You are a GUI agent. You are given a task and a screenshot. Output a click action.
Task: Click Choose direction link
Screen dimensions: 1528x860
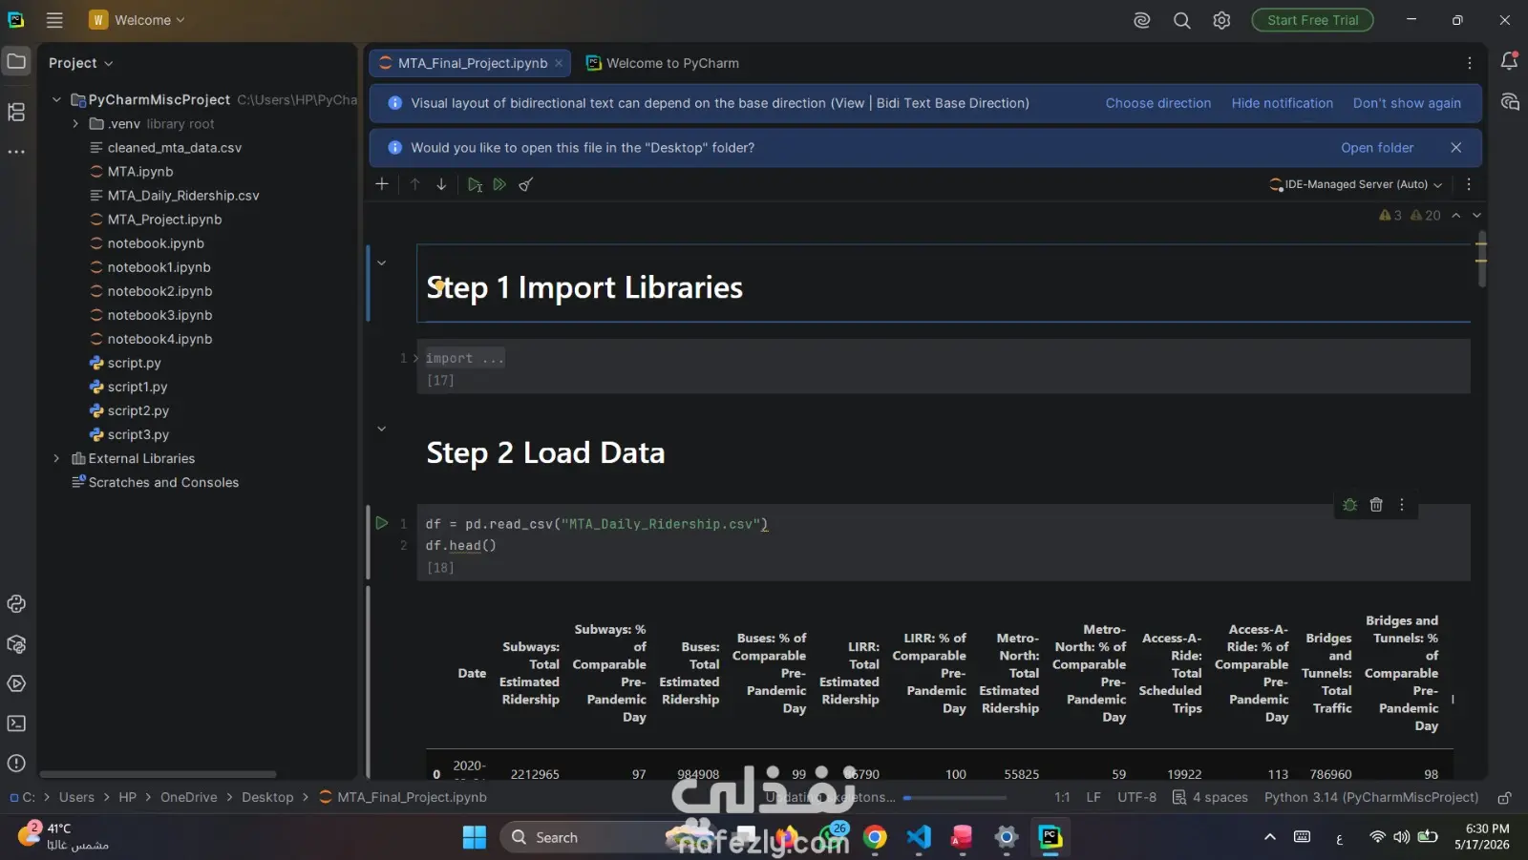pos(1158,103)
